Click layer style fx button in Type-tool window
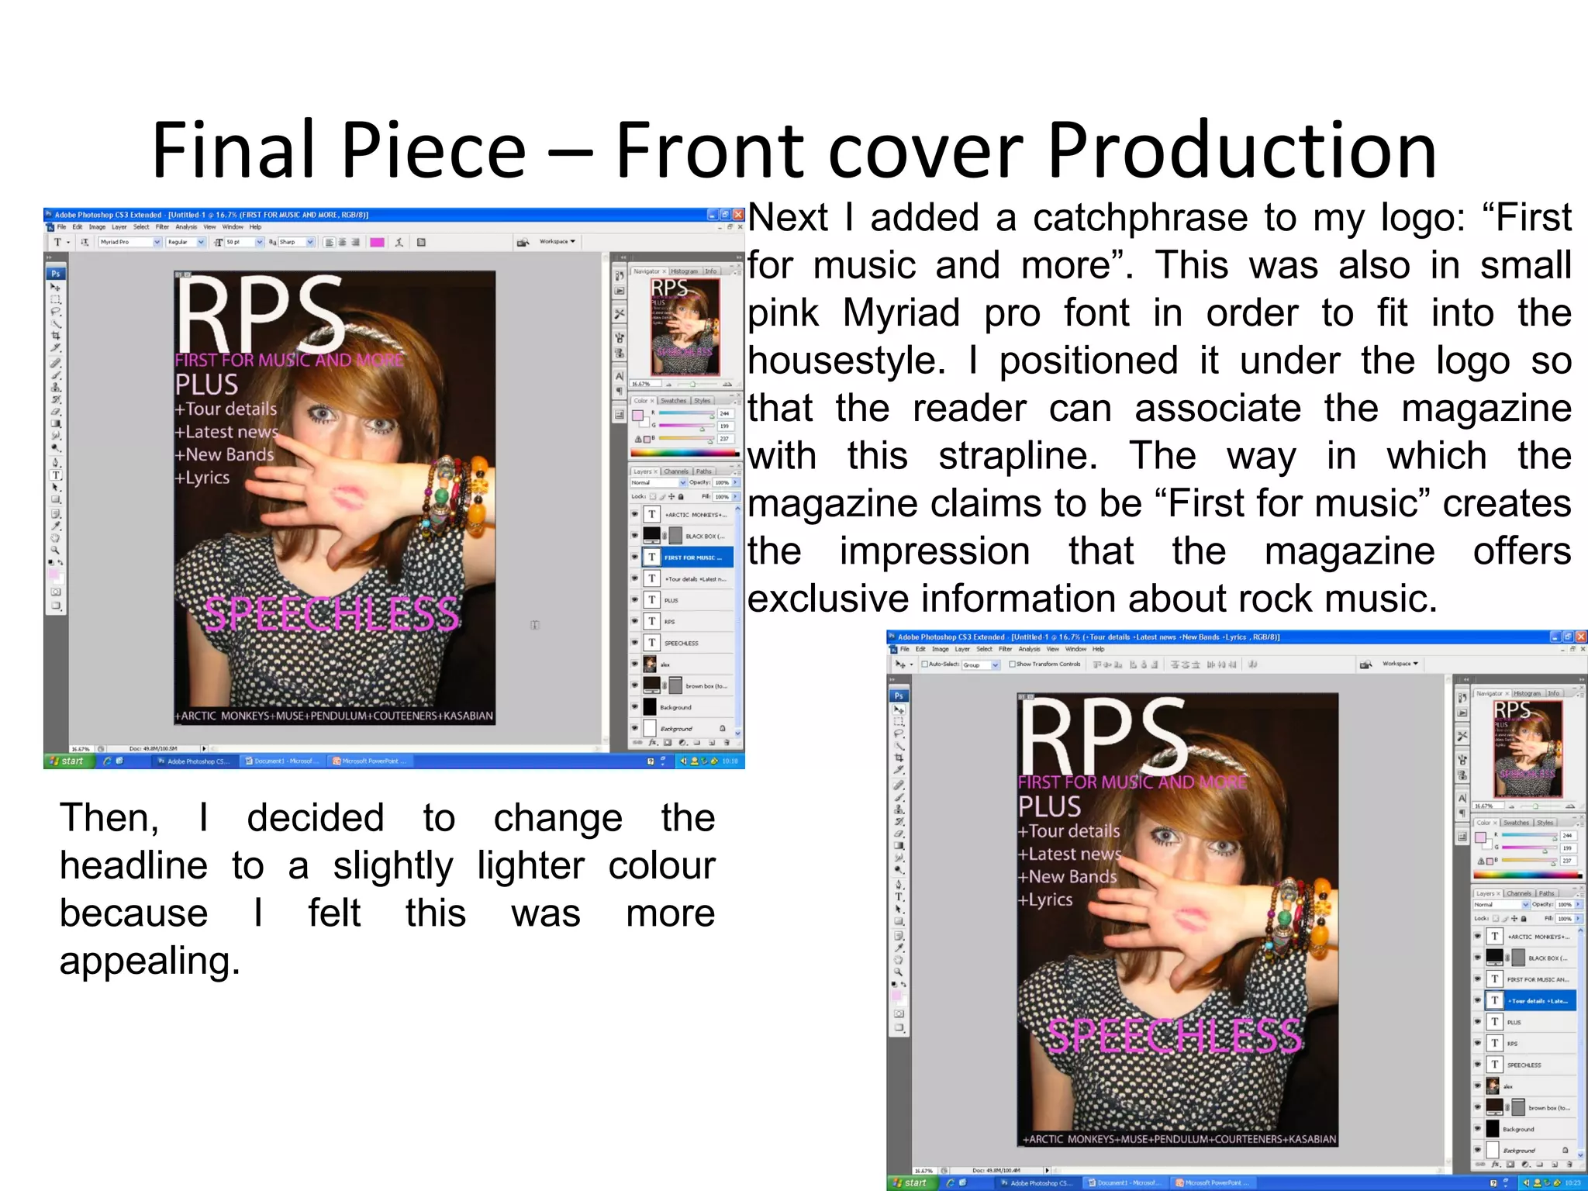This screenshot has width=1588, height=1191. click(652, 743)
